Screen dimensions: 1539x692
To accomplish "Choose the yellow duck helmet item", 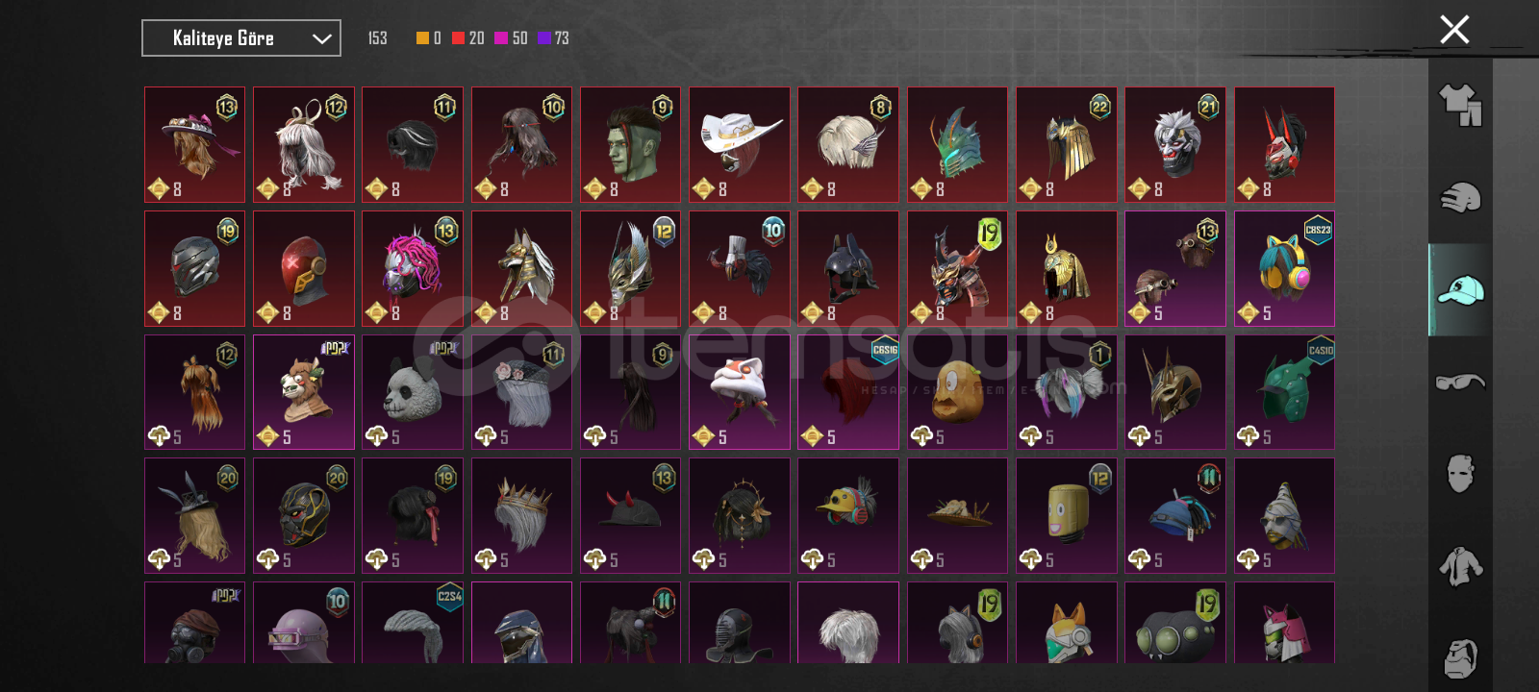I will [x=848, y=515].
